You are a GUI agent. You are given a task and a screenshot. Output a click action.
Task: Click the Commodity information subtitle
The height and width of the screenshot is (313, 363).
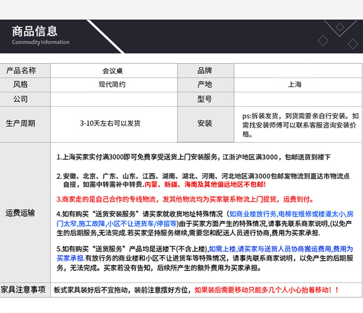[41, 42]
